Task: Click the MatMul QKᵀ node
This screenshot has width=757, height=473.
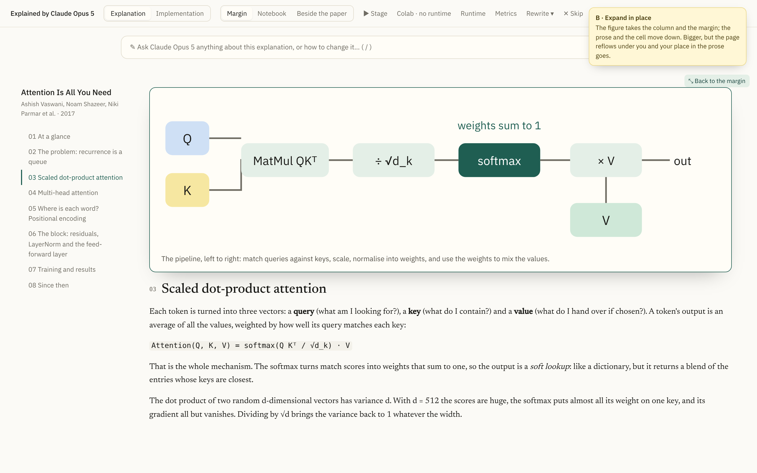Action: click(x=285, y=160)
